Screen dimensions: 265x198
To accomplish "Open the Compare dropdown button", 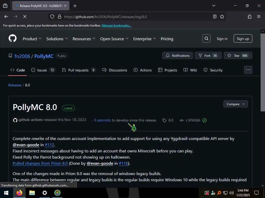I will (x=235, y=104).
